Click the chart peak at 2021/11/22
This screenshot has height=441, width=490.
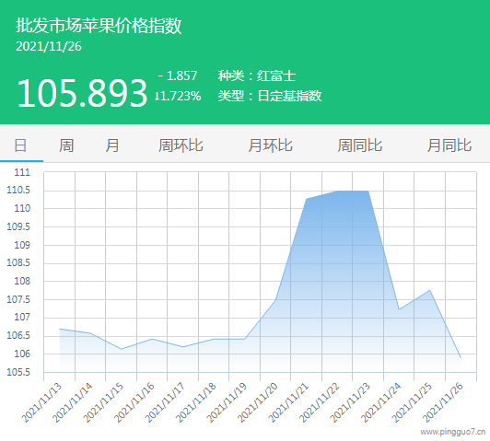(x=337, y=191)
